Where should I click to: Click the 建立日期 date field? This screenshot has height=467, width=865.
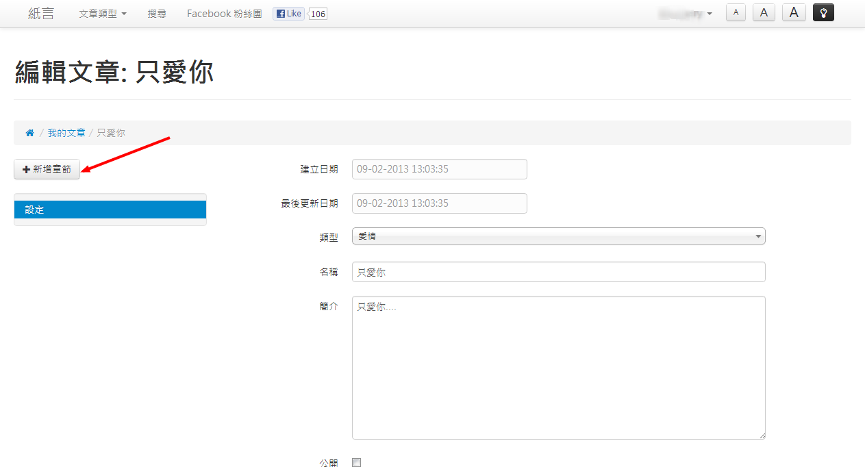point(439,169)
